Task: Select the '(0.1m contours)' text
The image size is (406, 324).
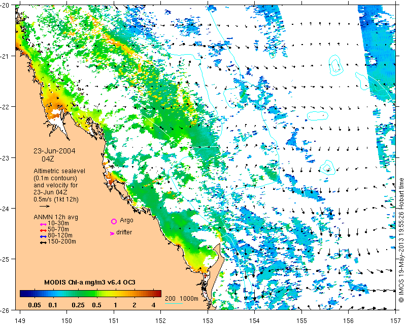Action: click(55, 178)
